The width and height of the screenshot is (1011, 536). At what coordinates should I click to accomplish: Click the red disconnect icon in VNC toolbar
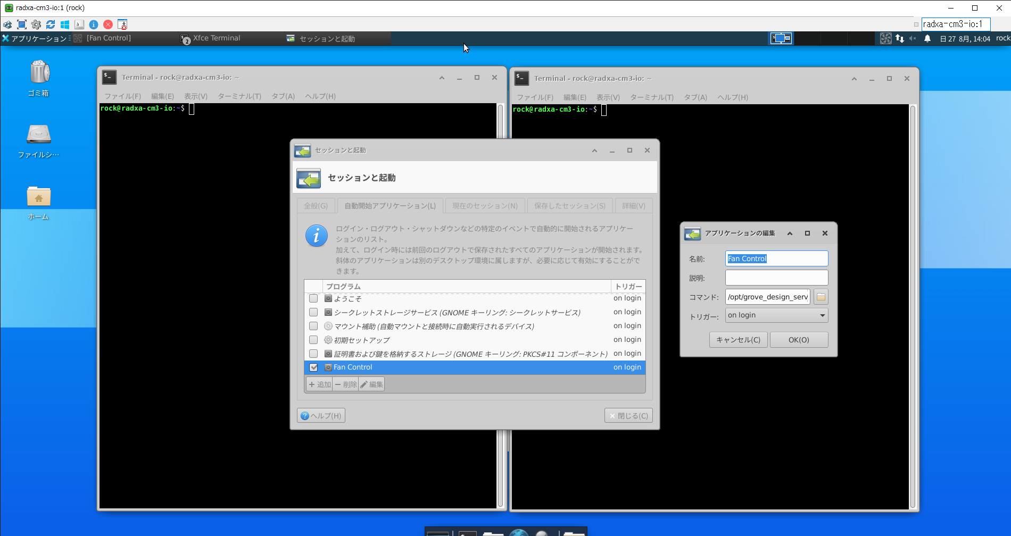pos(108,24)
